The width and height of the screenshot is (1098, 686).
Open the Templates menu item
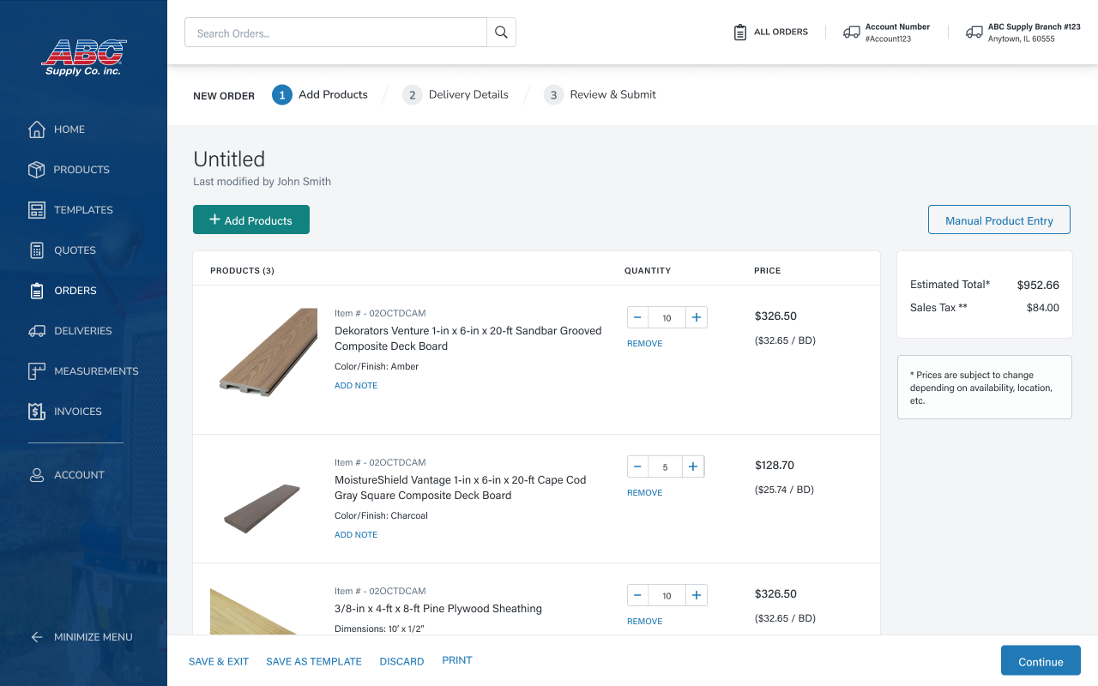coord(82,210)
